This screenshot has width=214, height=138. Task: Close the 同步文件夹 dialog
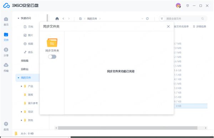(x=168, y=27)
